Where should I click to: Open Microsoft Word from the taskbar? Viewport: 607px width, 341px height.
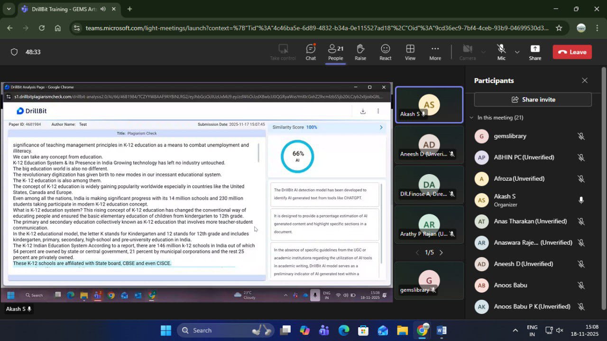[x=441, y=330]
